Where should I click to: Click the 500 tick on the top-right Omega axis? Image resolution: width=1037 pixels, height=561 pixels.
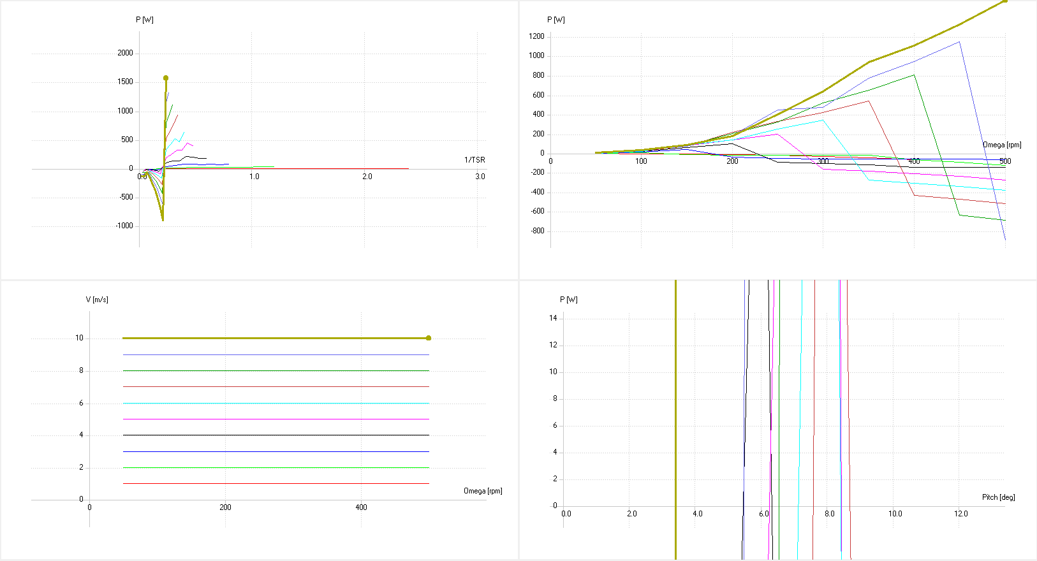coord(1005,161)
